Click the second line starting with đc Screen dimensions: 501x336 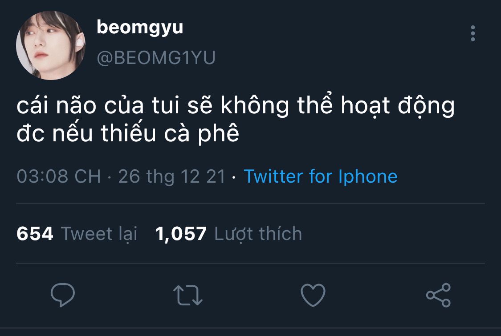tap(128, 133)
